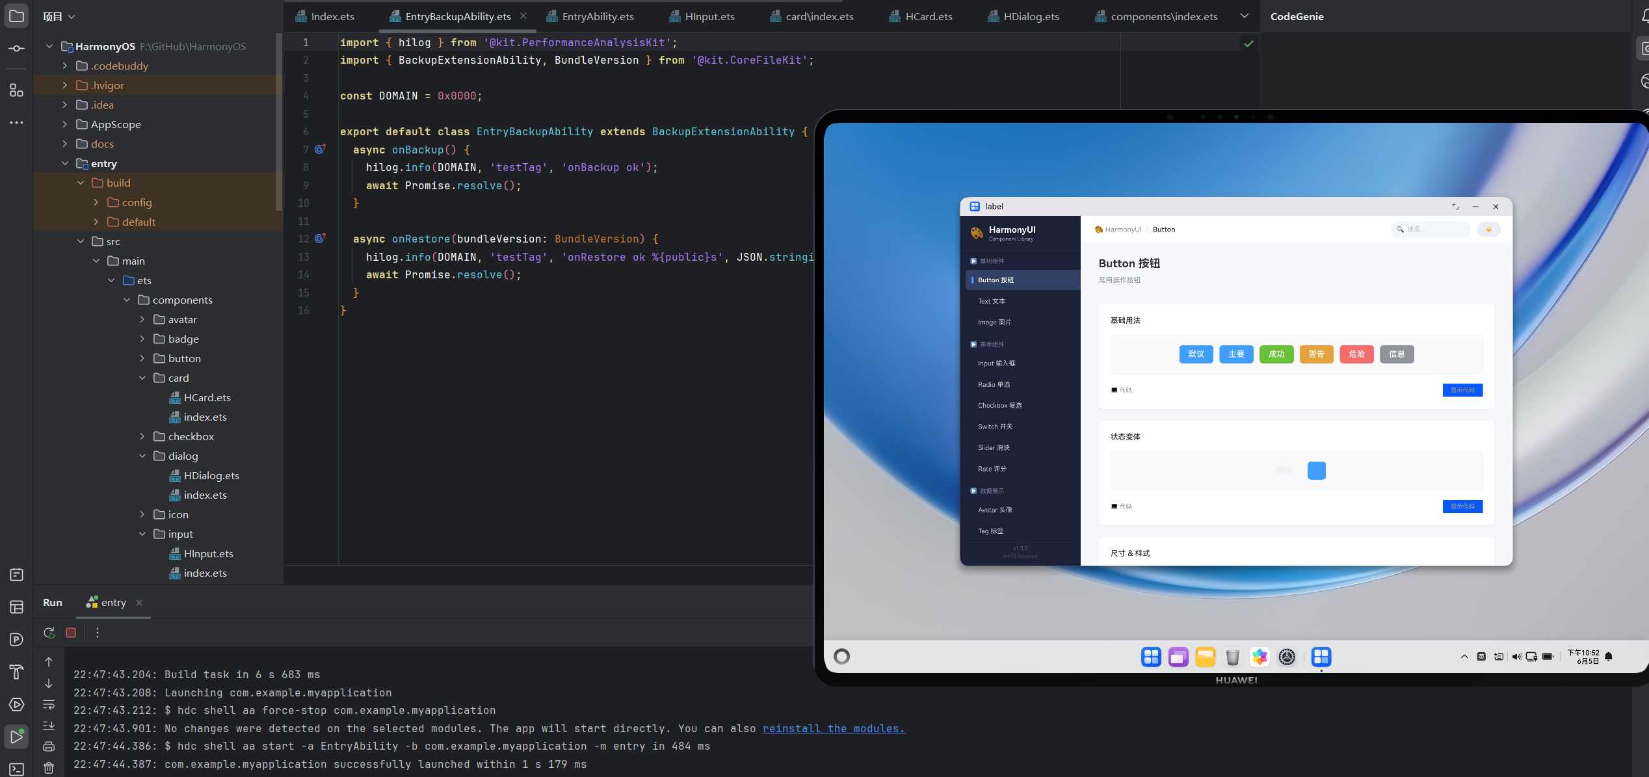Click the 显示代码 button under 状态变体
This screenshot has height=777, width=1649.
tap(1462, 507)
